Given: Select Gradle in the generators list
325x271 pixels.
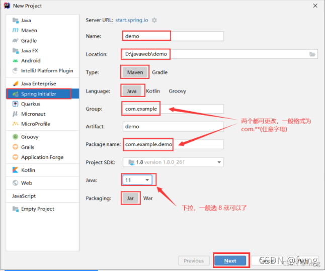Looking at the screenshot, I should pyautogui.click(x=42, y=40).
